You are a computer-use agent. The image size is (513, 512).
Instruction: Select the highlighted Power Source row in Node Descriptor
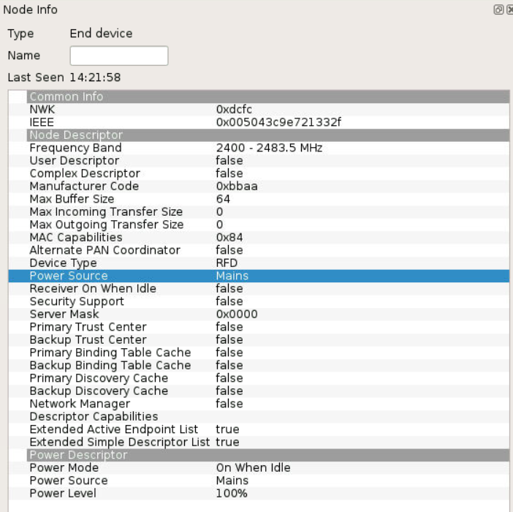(x=259, y=276)
